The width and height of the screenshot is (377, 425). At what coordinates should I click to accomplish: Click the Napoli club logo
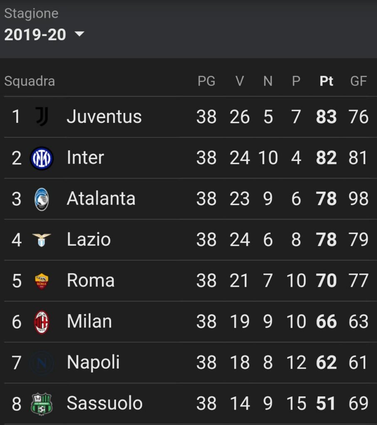coord(42,363)
